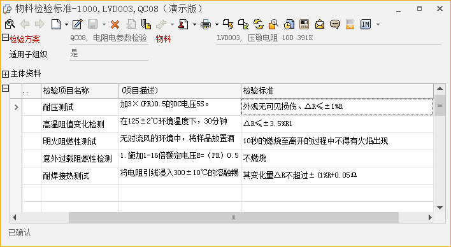
Task: Select the 耐焊接热测试 cell
Action: coord(80,176)
